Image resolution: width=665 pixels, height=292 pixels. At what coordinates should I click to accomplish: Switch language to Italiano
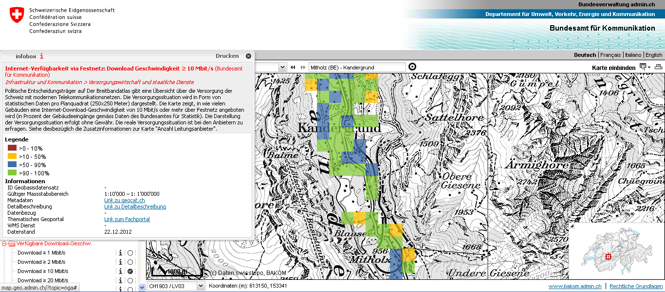coord(633,55)
